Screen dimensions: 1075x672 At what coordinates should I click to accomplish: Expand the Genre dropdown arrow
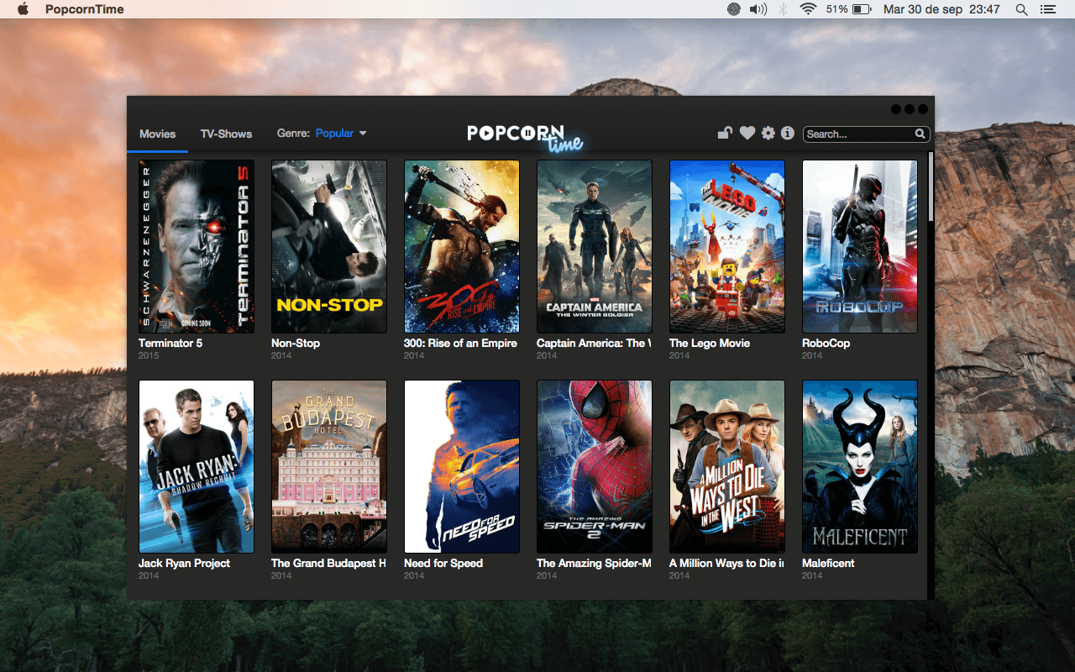tap(363, 133)
